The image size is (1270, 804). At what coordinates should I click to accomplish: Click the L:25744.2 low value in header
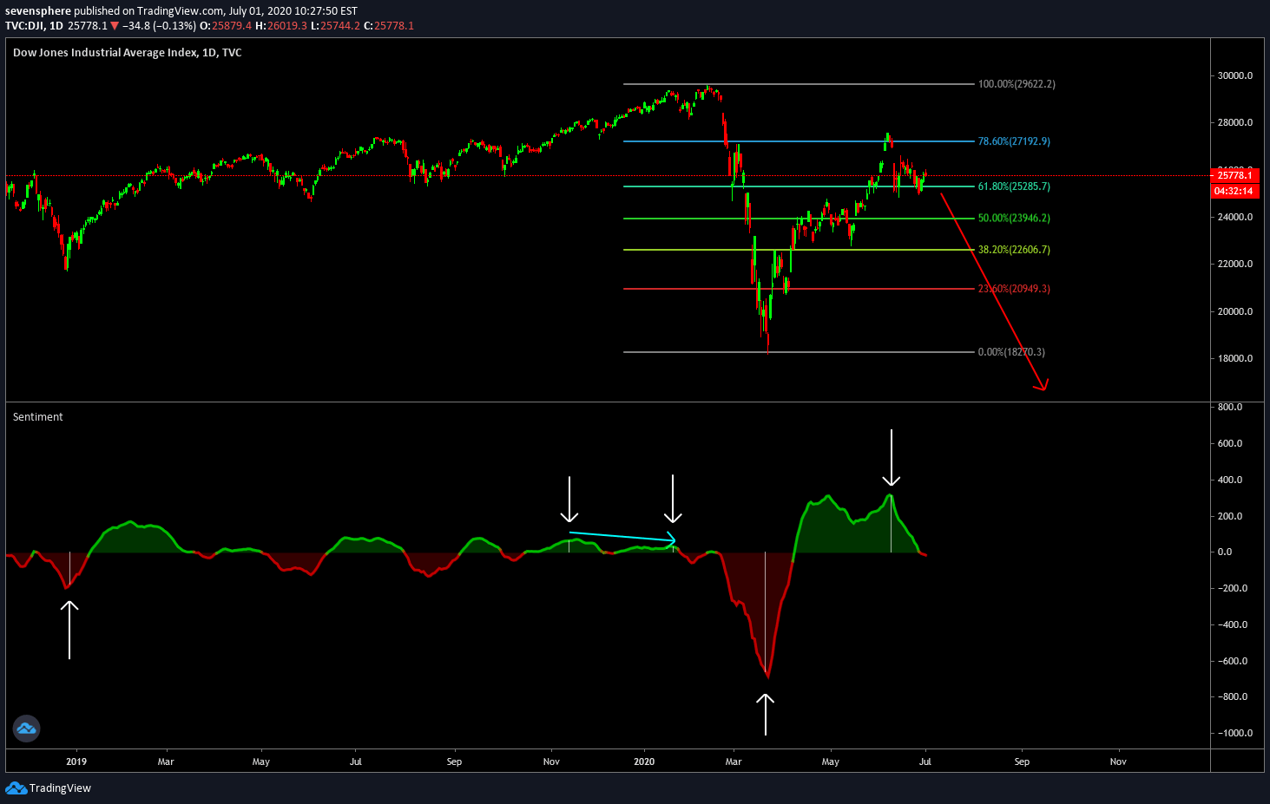(335, 26)
